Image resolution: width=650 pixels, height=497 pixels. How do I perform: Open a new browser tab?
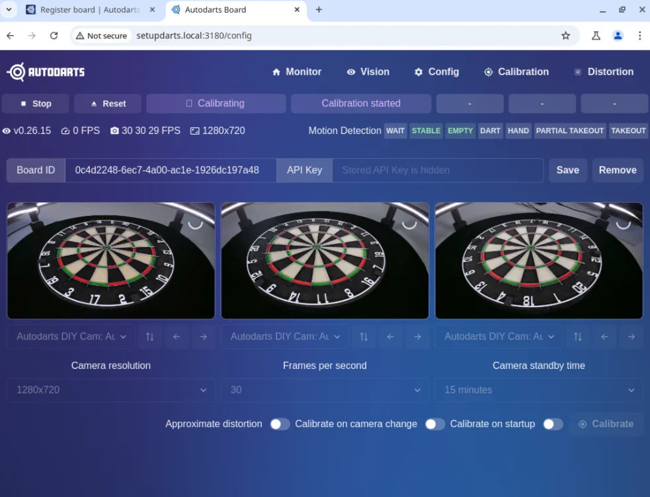tap(319, 9)
